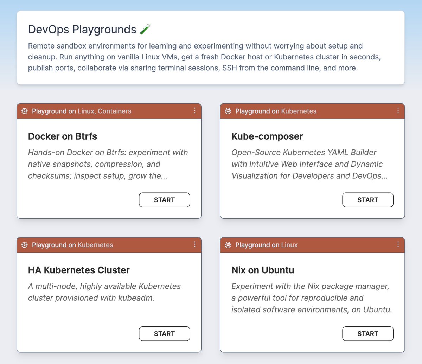Image resolution: width=422 pixels, height=364 pixels.
Task: Click the 'multi-node, highly available' description text
Action: tap(104, 292)
